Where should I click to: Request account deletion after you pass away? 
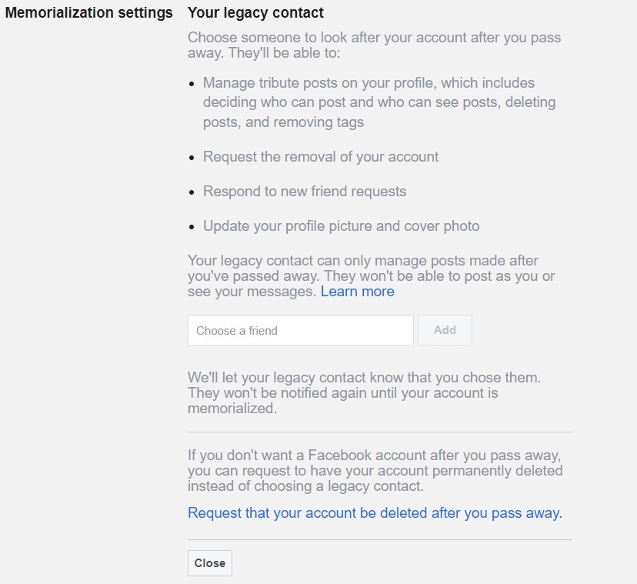375,512
